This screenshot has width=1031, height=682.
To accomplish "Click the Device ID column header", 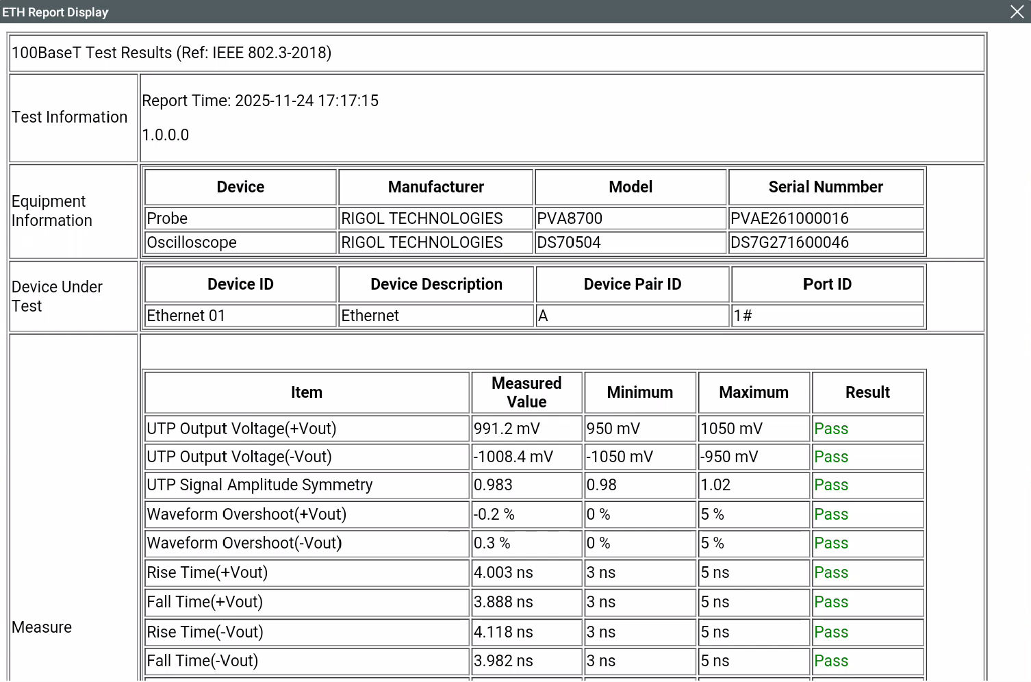I will click(x=240, y=284).
